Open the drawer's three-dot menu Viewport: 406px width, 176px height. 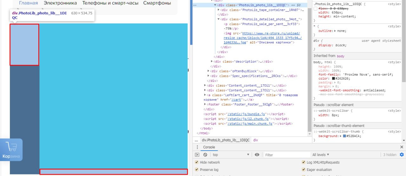click(197, 147)
